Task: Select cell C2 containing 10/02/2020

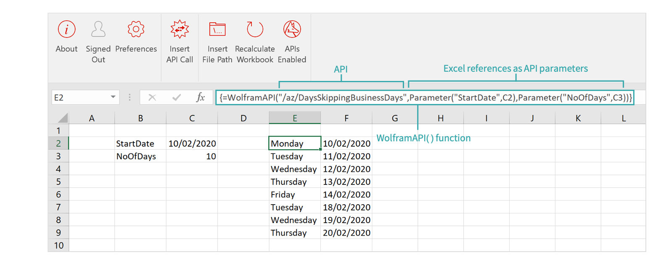Action: 192,143
